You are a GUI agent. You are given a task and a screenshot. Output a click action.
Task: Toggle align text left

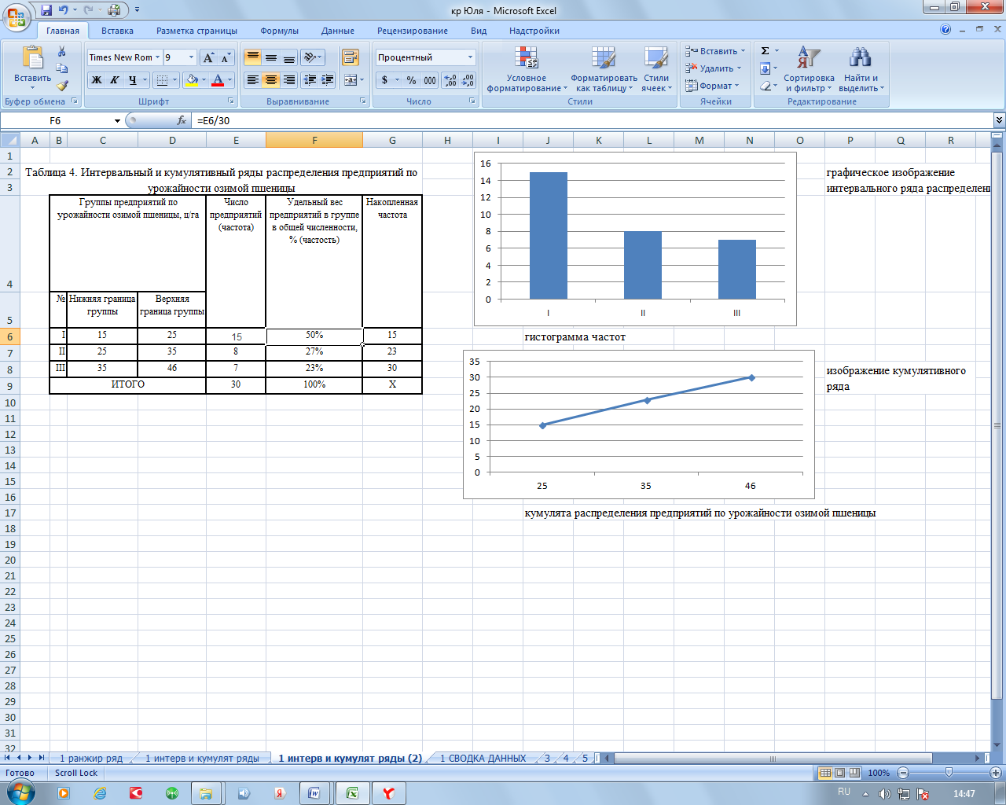pyautogui.click(x=252, y=80)
